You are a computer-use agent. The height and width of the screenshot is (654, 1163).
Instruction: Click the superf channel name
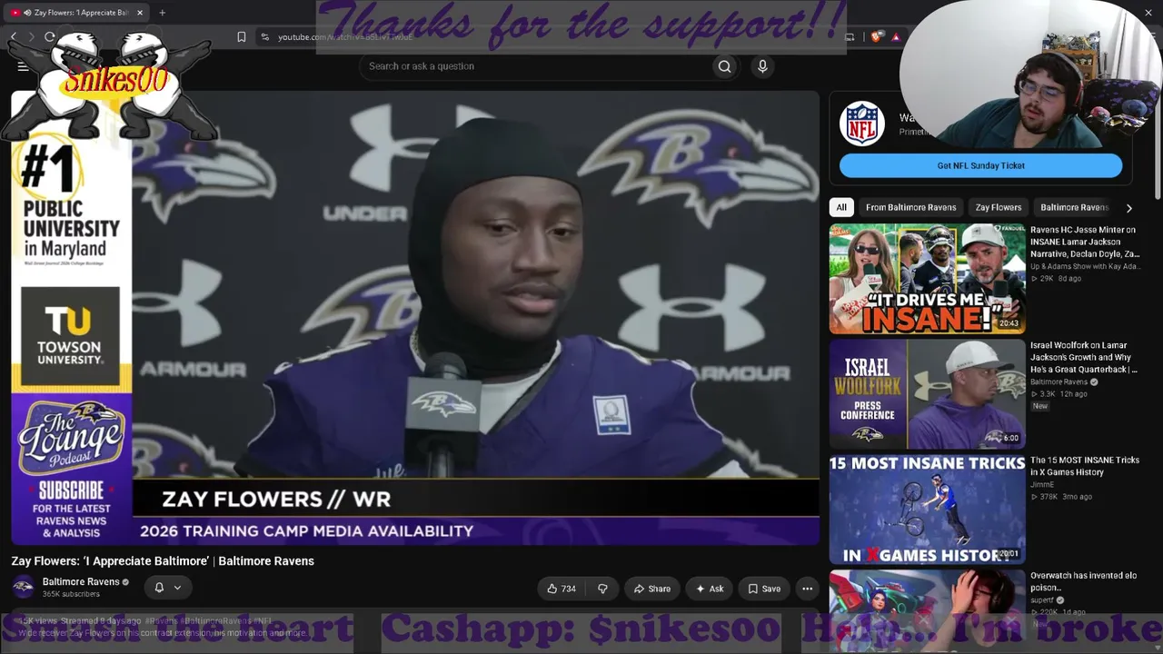[x=1041, y=599]
